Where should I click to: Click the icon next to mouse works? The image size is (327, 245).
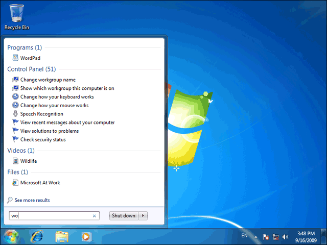tap(15, 105)
